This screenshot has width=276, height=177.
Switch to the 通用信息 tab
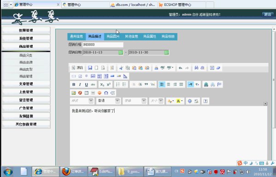pyautogui.click(x=76, y=36)
